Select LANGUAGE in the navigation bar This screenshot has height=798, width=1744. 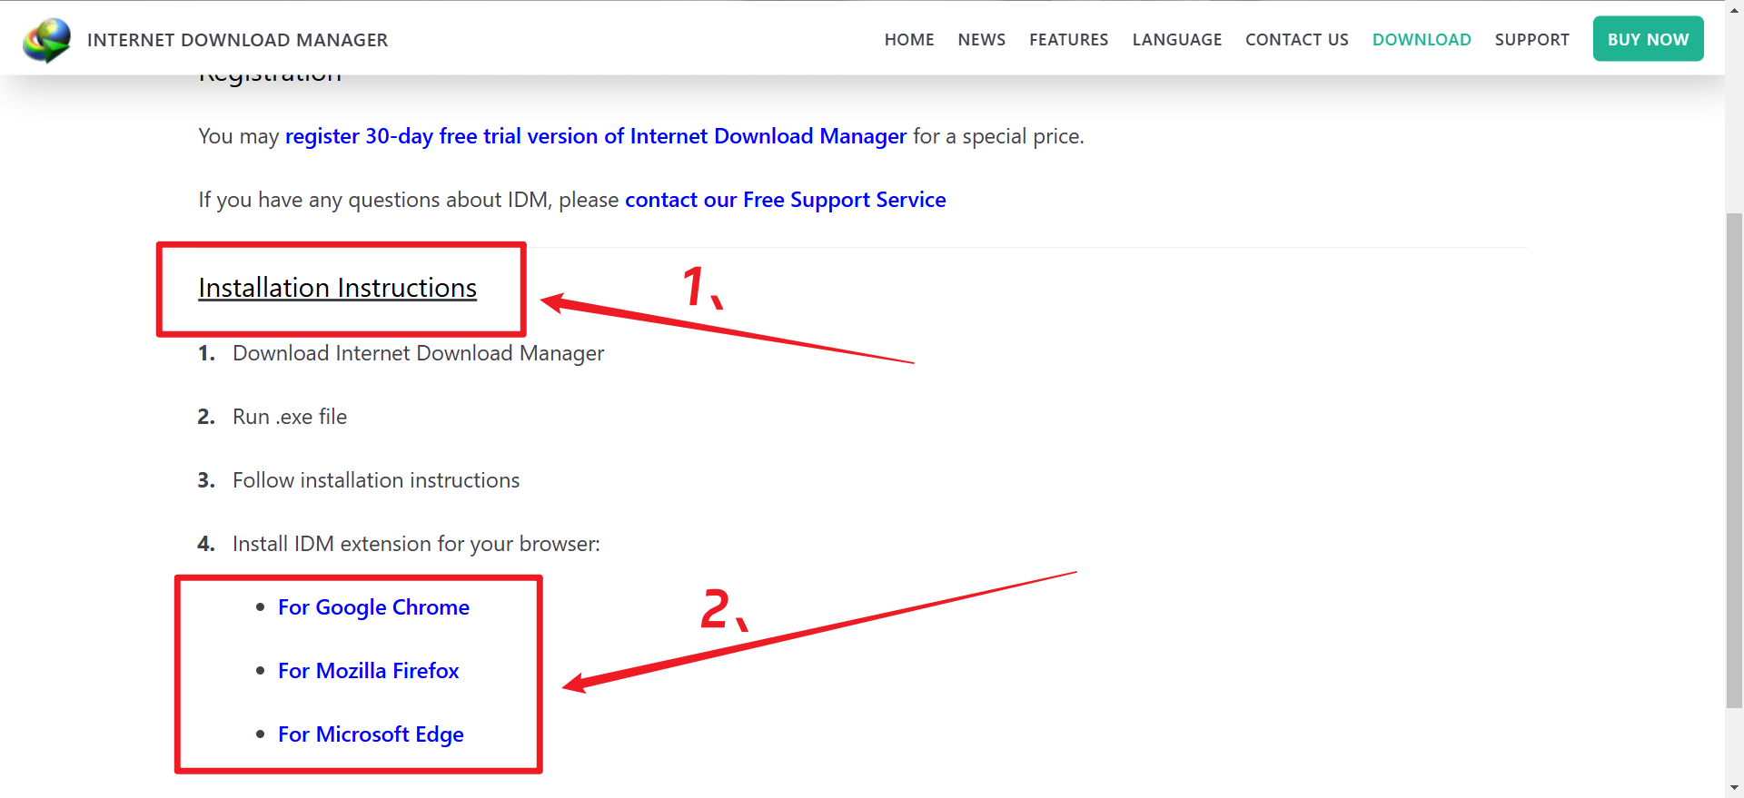[1176, 40]
